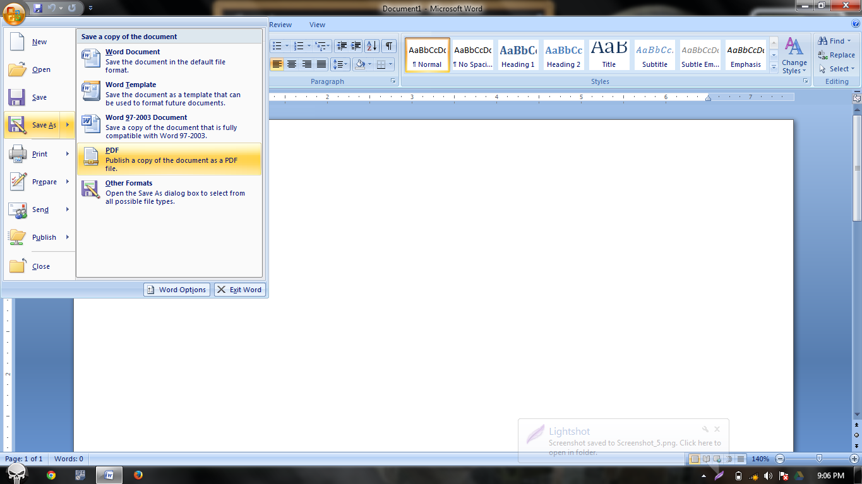The width and height of the screenshot is (862, 484).
Task: Click the vertical scrollbar down arrow
Action: pos(857,414)
